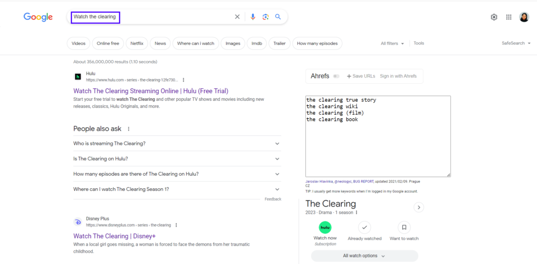
Task: Click the Hulu favicon in first result
Action: pos(78,76)
